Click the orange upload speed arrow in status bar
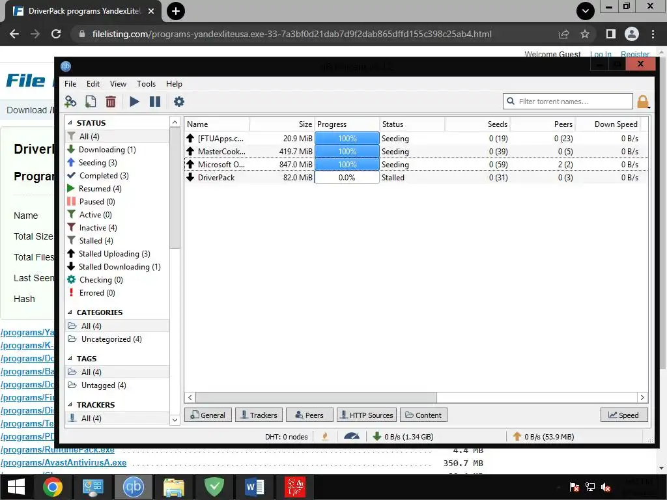This screenshot has height=500, width=667. (517, 436)
